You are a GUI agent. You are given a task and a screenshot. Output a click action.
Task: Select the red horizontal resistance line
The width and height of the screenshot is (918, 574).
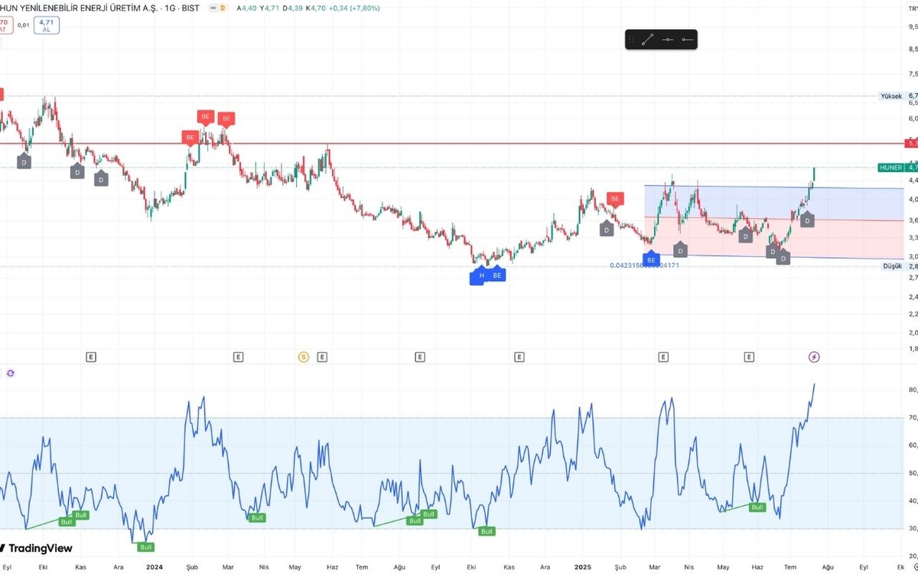coord(451,143)
